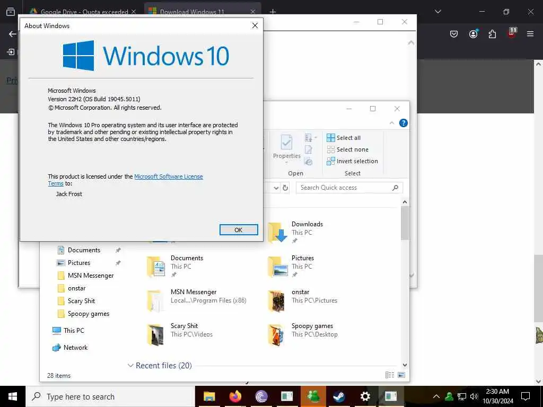Click the network tray icon
The width and height of the screenshot is (543, 407).
click(x=462, y=396)
